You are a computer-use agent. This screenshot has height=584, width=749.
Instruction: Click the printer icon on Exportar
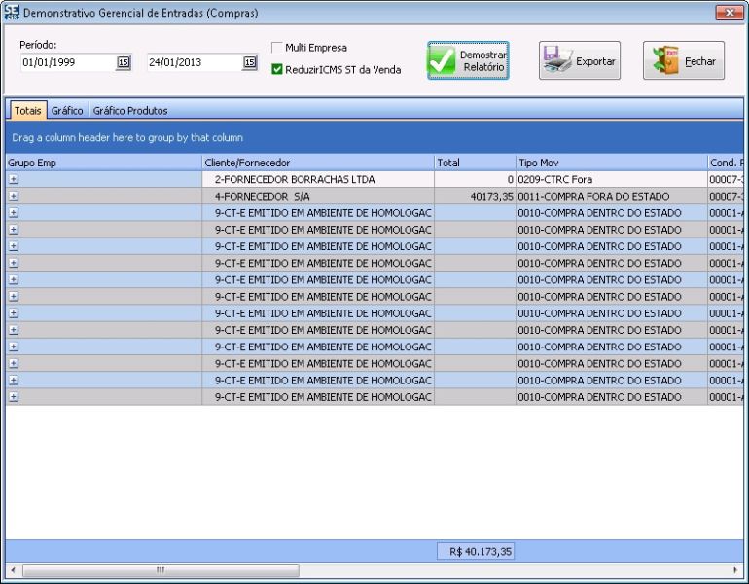click(558, 60)
